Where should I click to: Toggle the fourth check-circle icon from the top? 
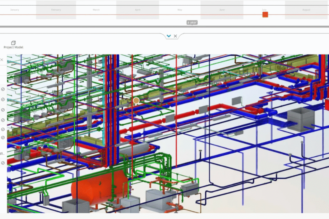coord(3,120)
